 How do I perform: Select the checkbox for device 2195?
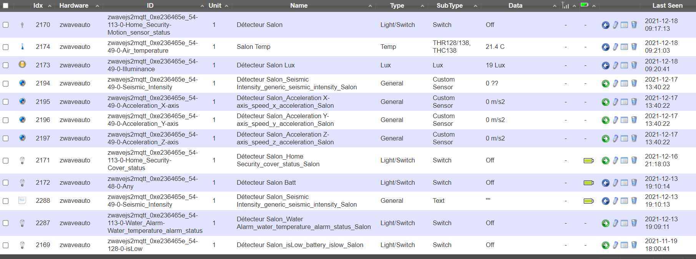tap(5, 102)
